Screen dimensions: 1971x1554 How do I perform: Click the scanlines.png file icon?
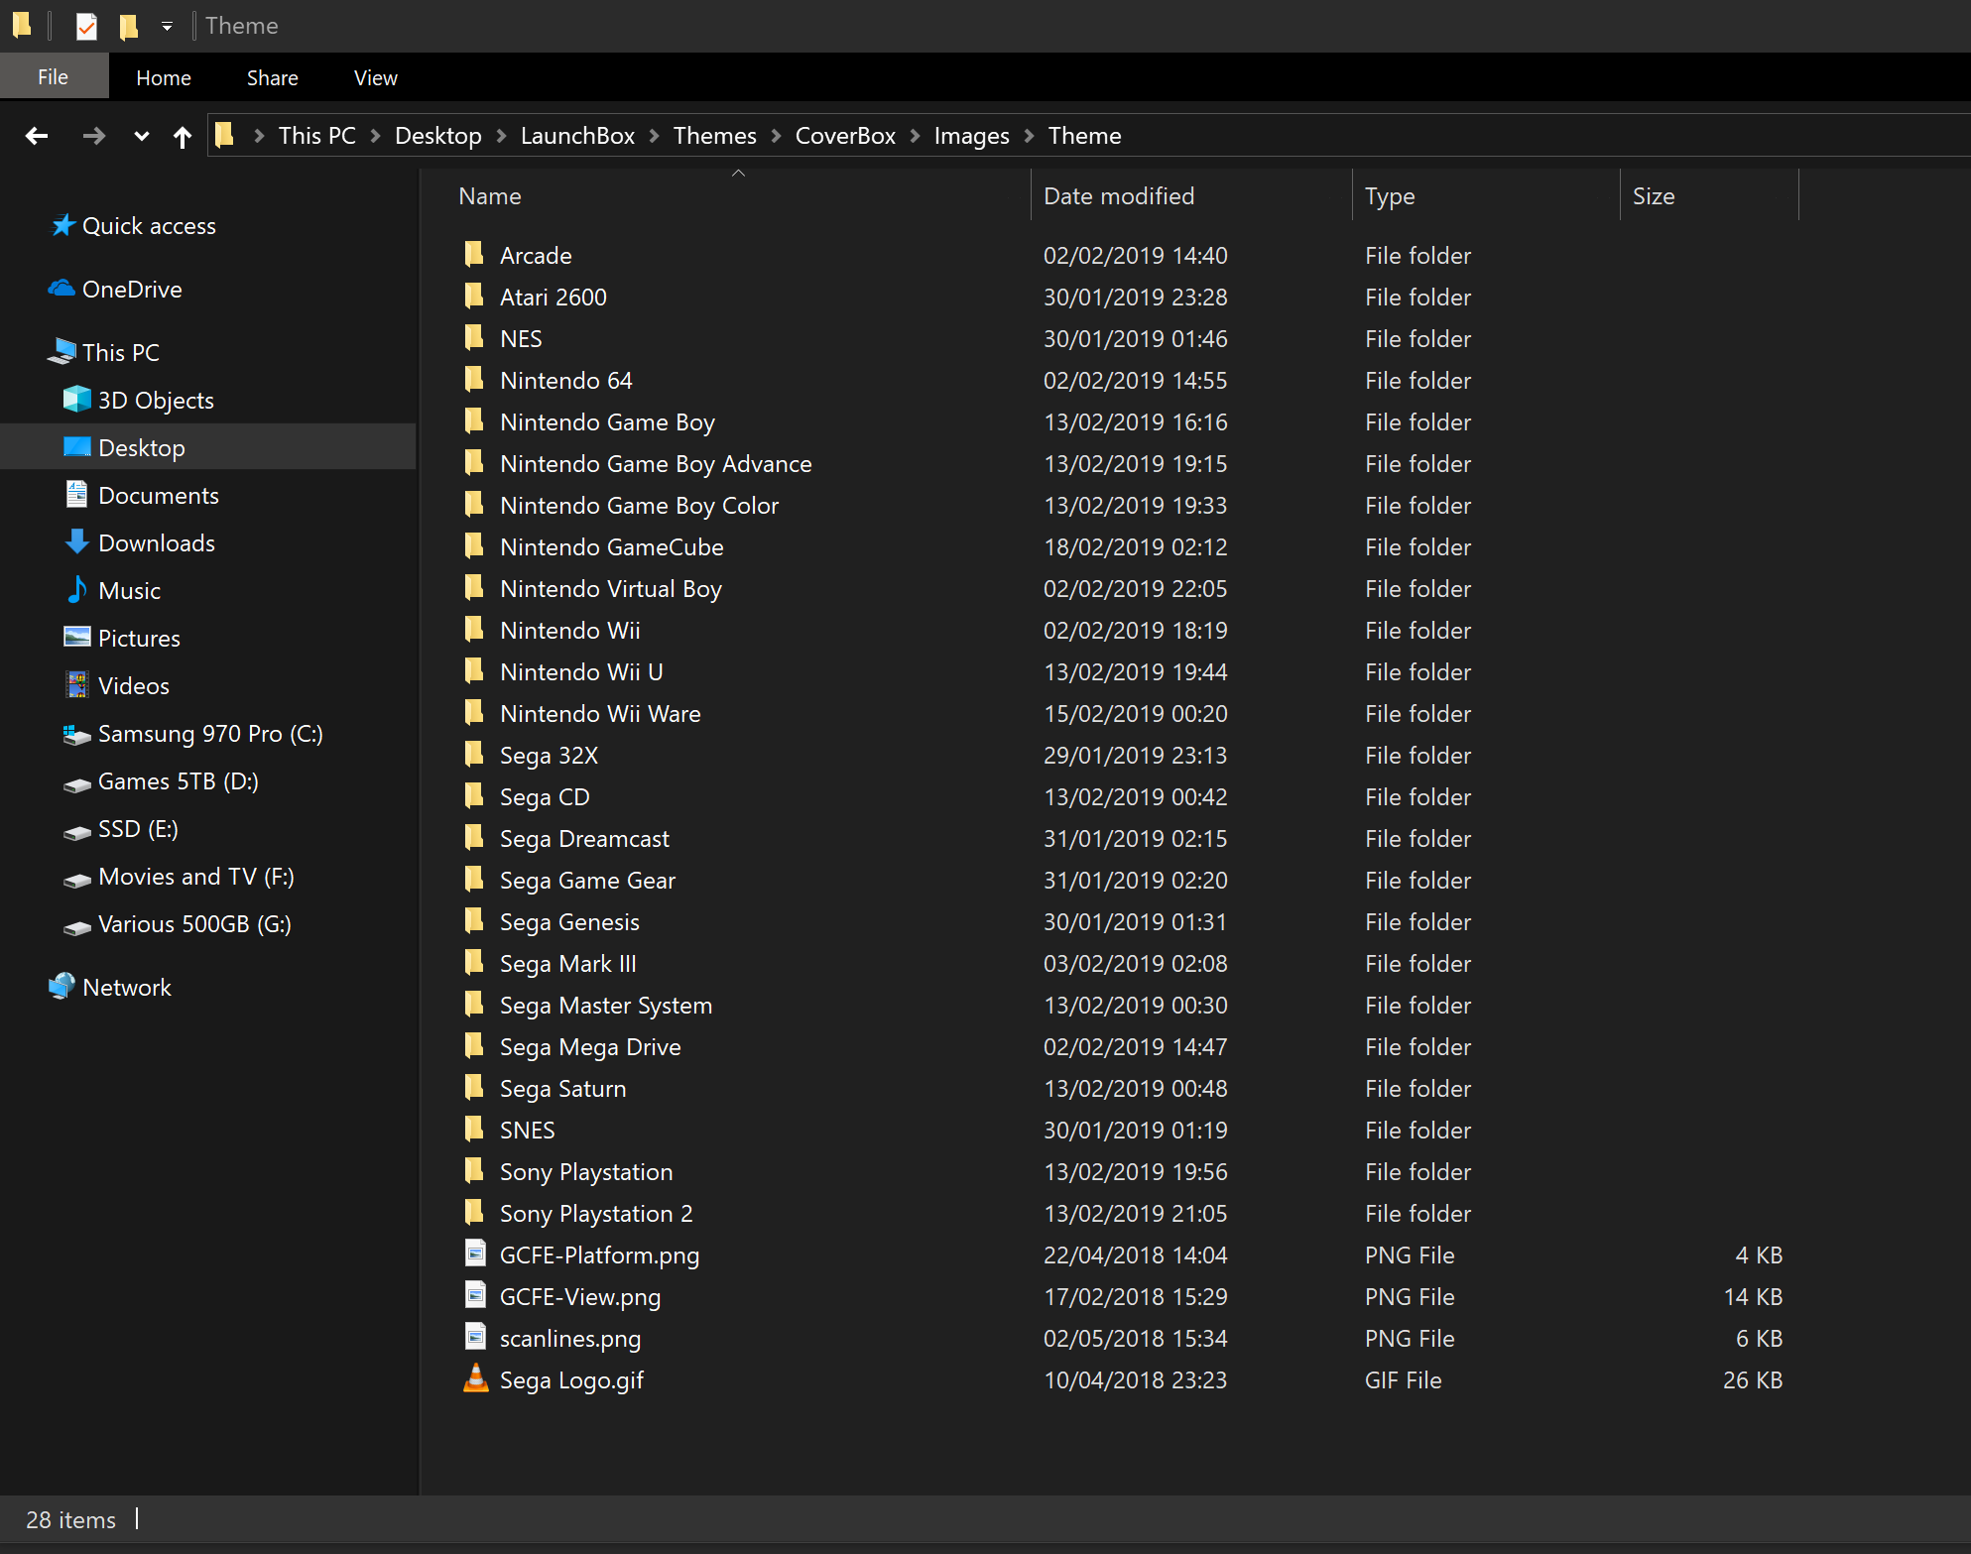click(x=476, y=1338)
